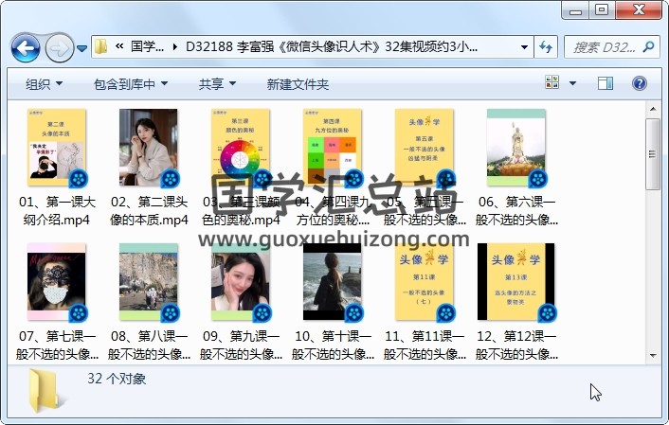The width and height of the screenshot is (669, 425).
Task: Click the change view icon
Action: (x=552, y=82)
